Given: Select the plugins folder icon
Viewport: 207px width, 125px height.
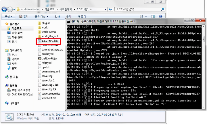Looking at the screenshot, I should coord(39,23).
